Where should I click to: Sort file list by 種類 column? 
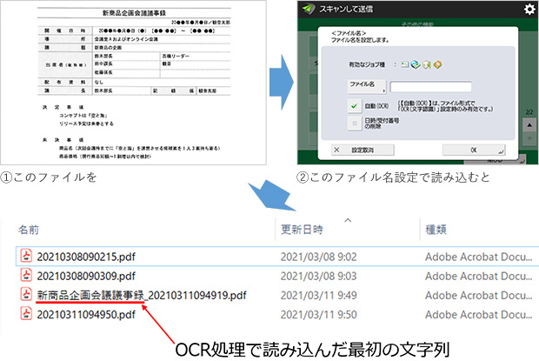click(x=437, y=230)
